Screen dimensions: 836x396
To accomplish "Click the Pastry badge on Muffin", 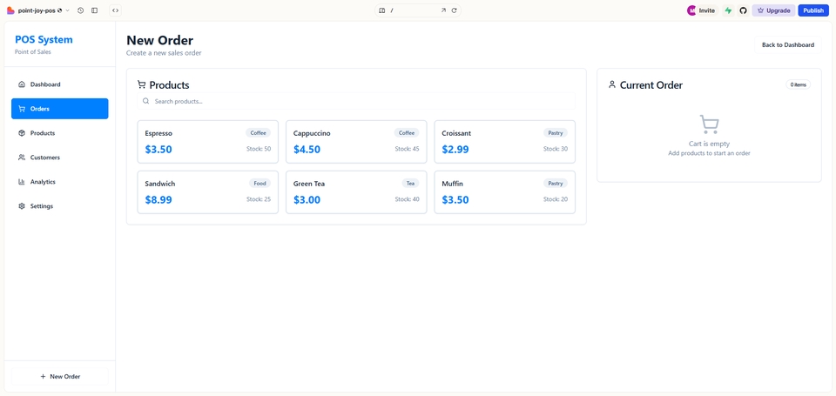I will (x=556, y=184).
